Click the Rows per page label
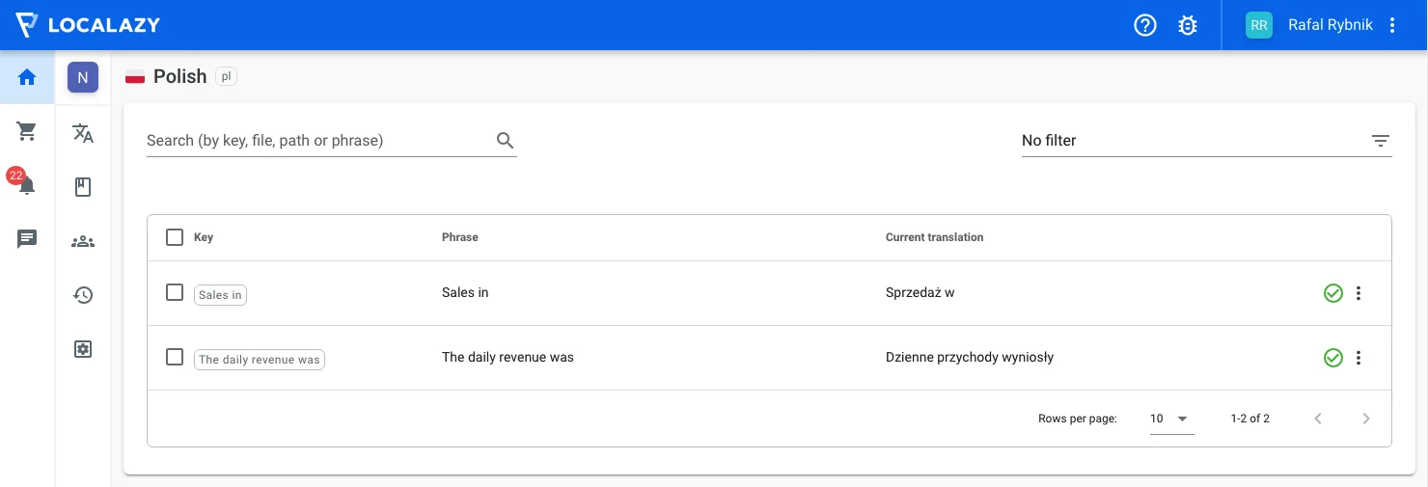This screenshot has width=1428, height=487. pos(1078,419)
